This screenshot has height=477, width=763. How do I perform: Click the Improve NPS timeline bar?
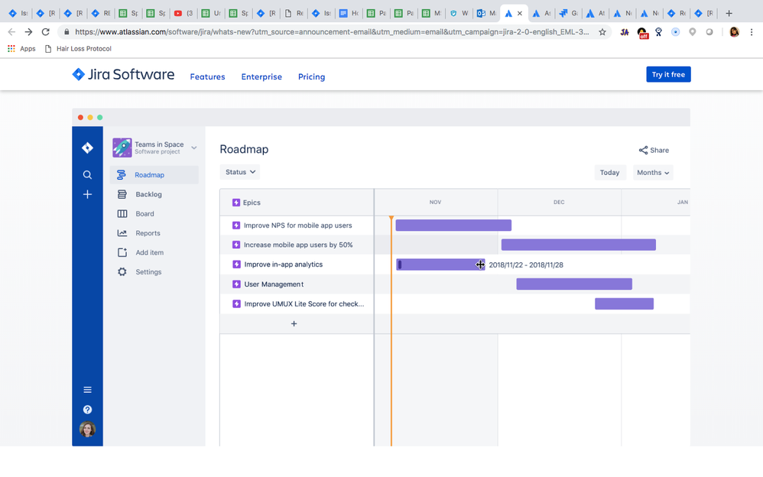click(x=453, y=226)
